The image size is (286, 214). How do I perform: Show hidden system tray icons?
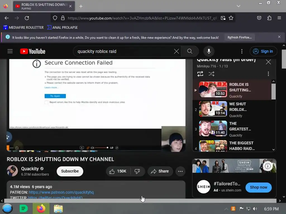click(x=226, y=209)
